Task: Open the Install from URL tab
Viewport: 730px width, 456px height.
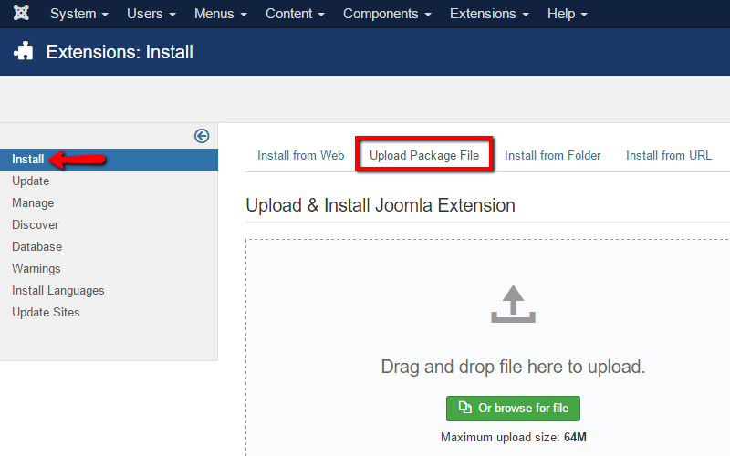Action: (x=669, y=155)
